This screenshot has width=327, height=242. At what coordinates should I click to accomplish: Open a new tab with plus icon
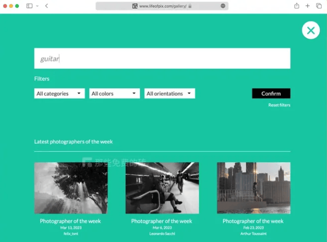click(x=308, y=6)
